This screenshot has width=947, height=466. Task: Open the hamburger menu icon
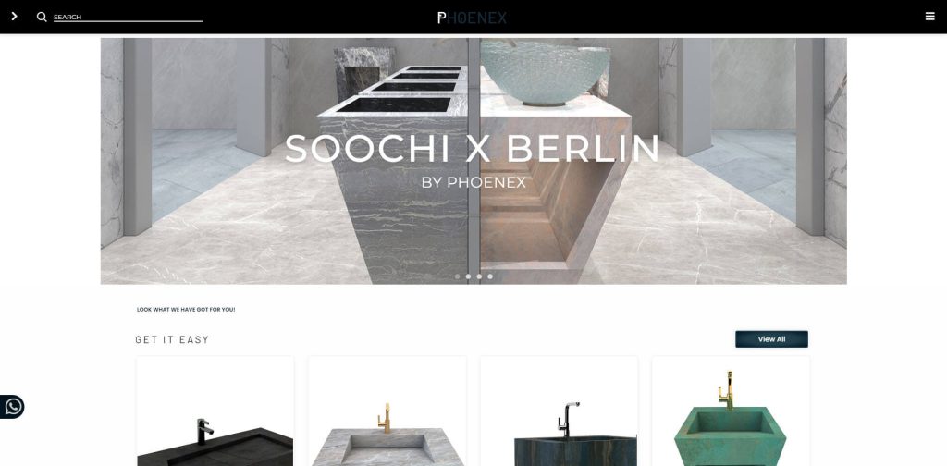pyautogui.click(x=929, y=17)
